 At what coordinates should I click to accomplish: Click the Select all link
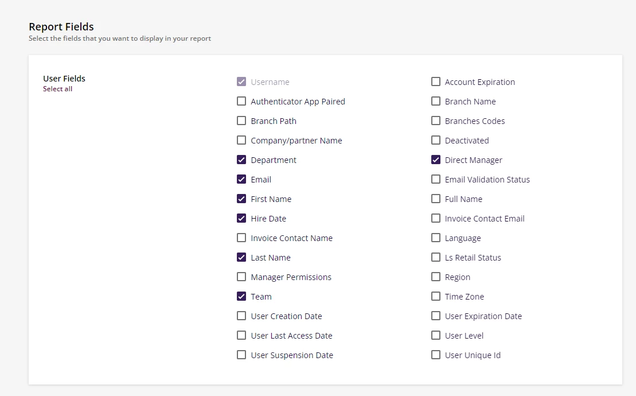(57, 89)
